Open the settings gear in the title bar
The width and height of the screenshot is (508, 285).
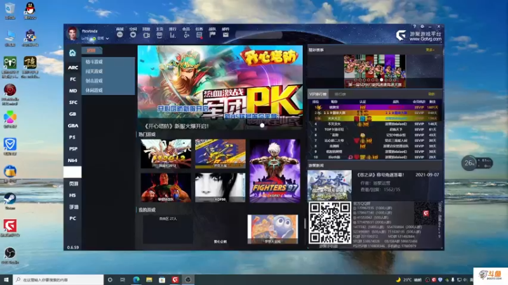tap(422, 27)
